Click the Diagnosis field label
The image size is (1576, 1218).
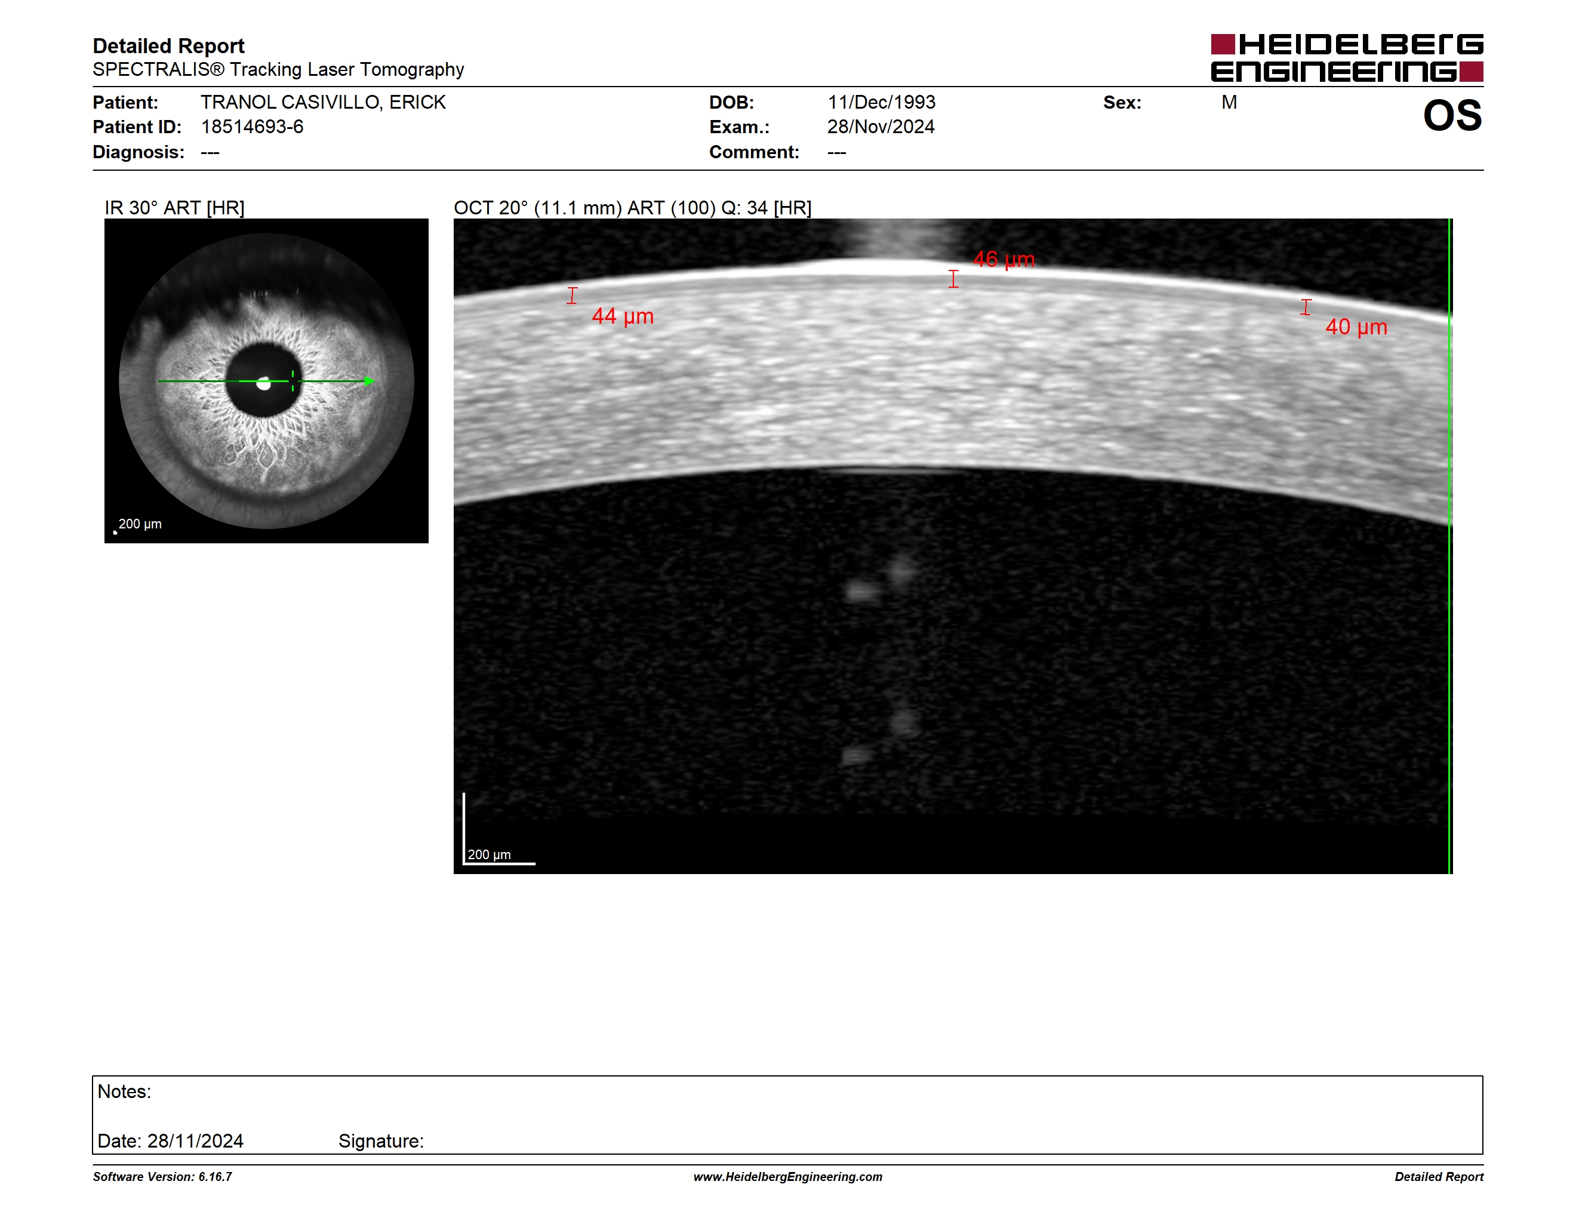[138, 152]
